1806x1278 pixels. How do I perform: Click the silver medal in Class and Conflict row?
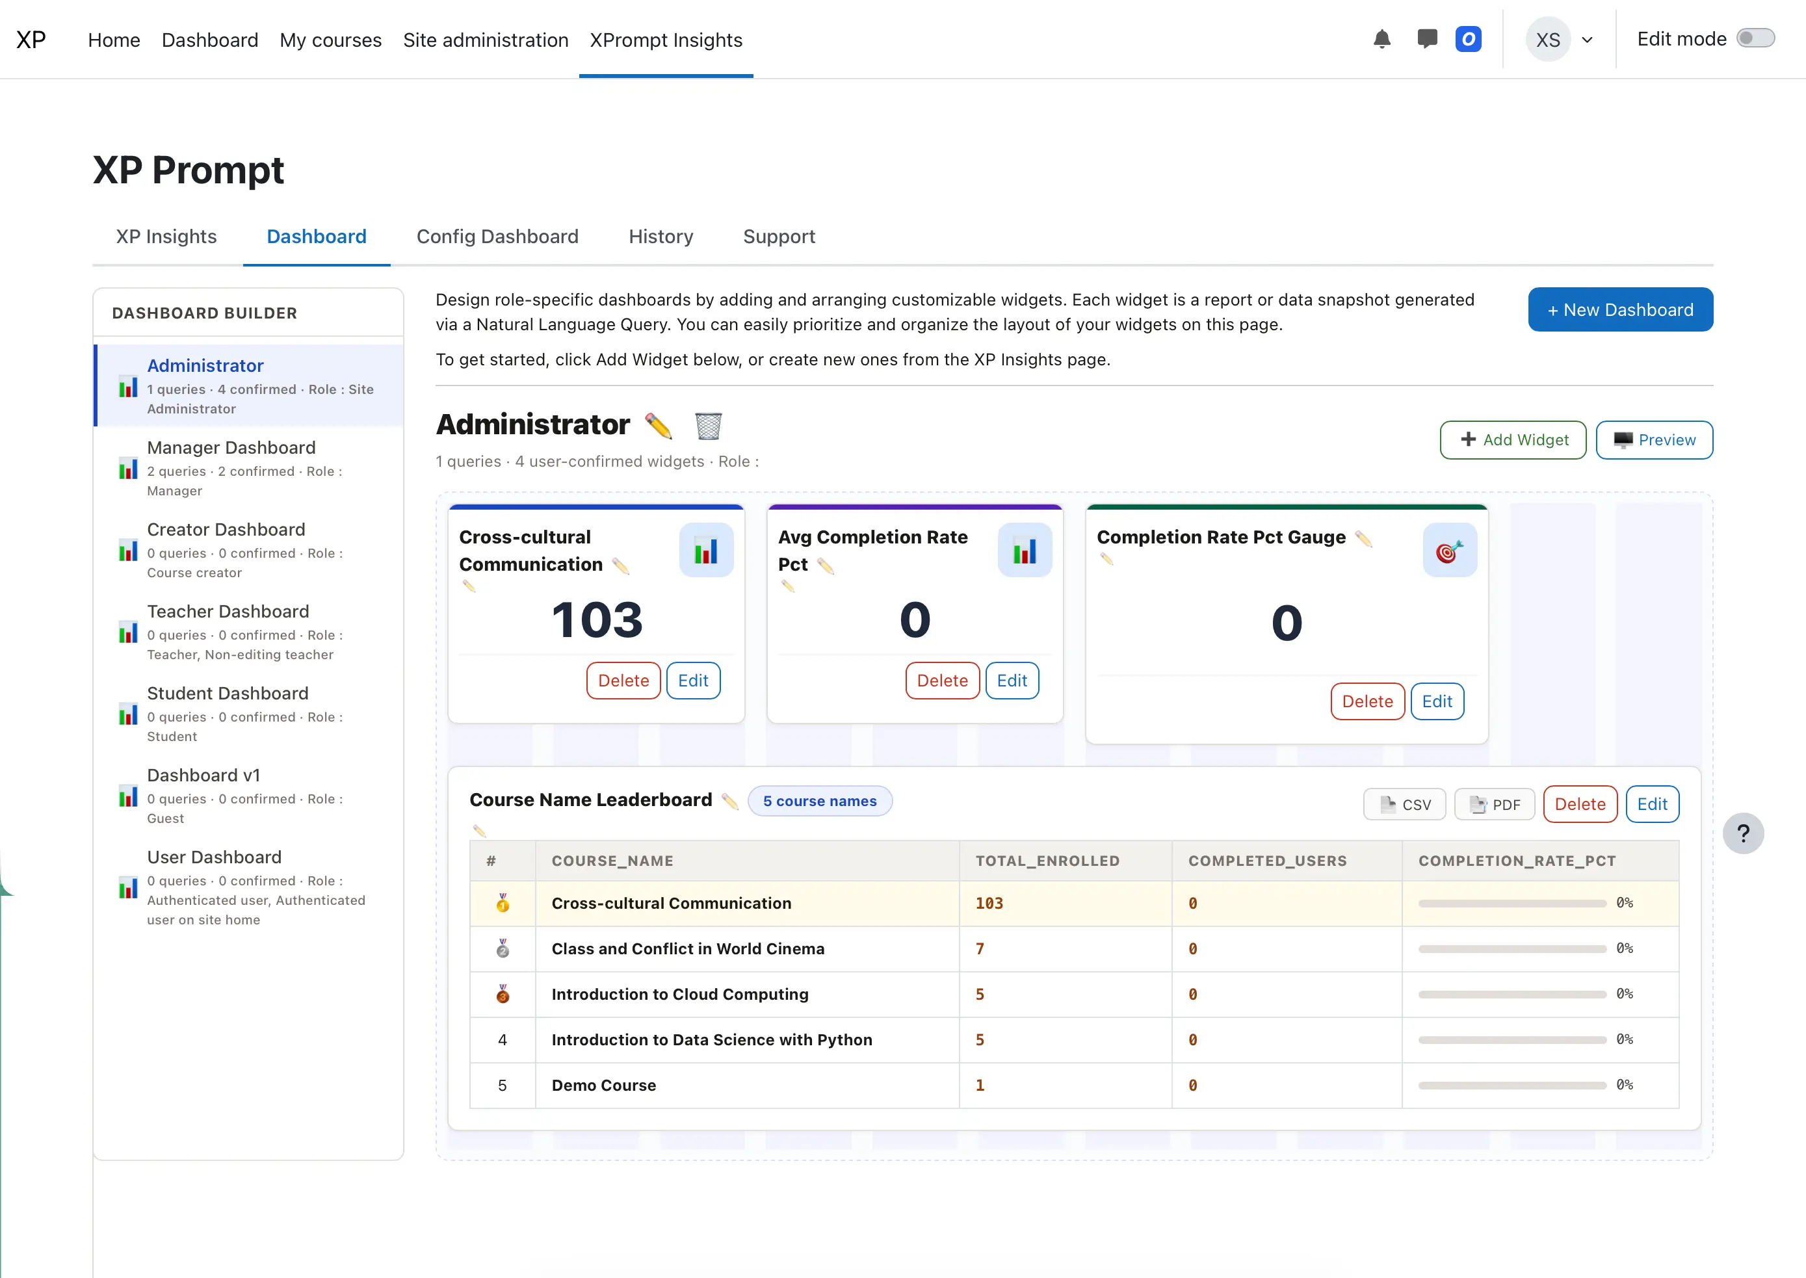(x=503, y=948)
